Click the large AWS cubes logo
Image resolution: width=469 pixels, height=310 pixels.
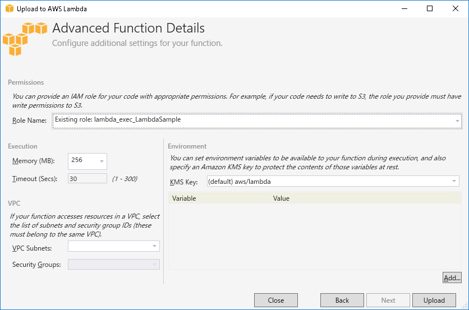(x=25, y=38)
